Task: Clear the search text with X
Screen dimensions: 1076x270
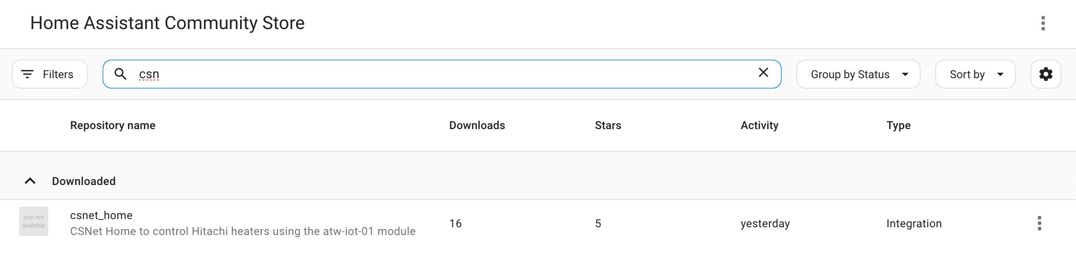Action: coord(763,73)
